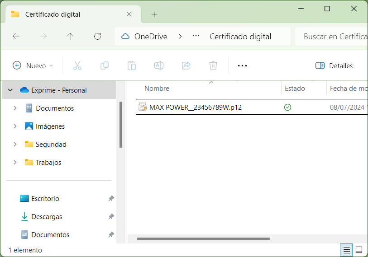Image resolution: width=368 pixels, height=257 pixels.
Task: Toggle the Detalles pane
Action: click(x=334, y=65)
